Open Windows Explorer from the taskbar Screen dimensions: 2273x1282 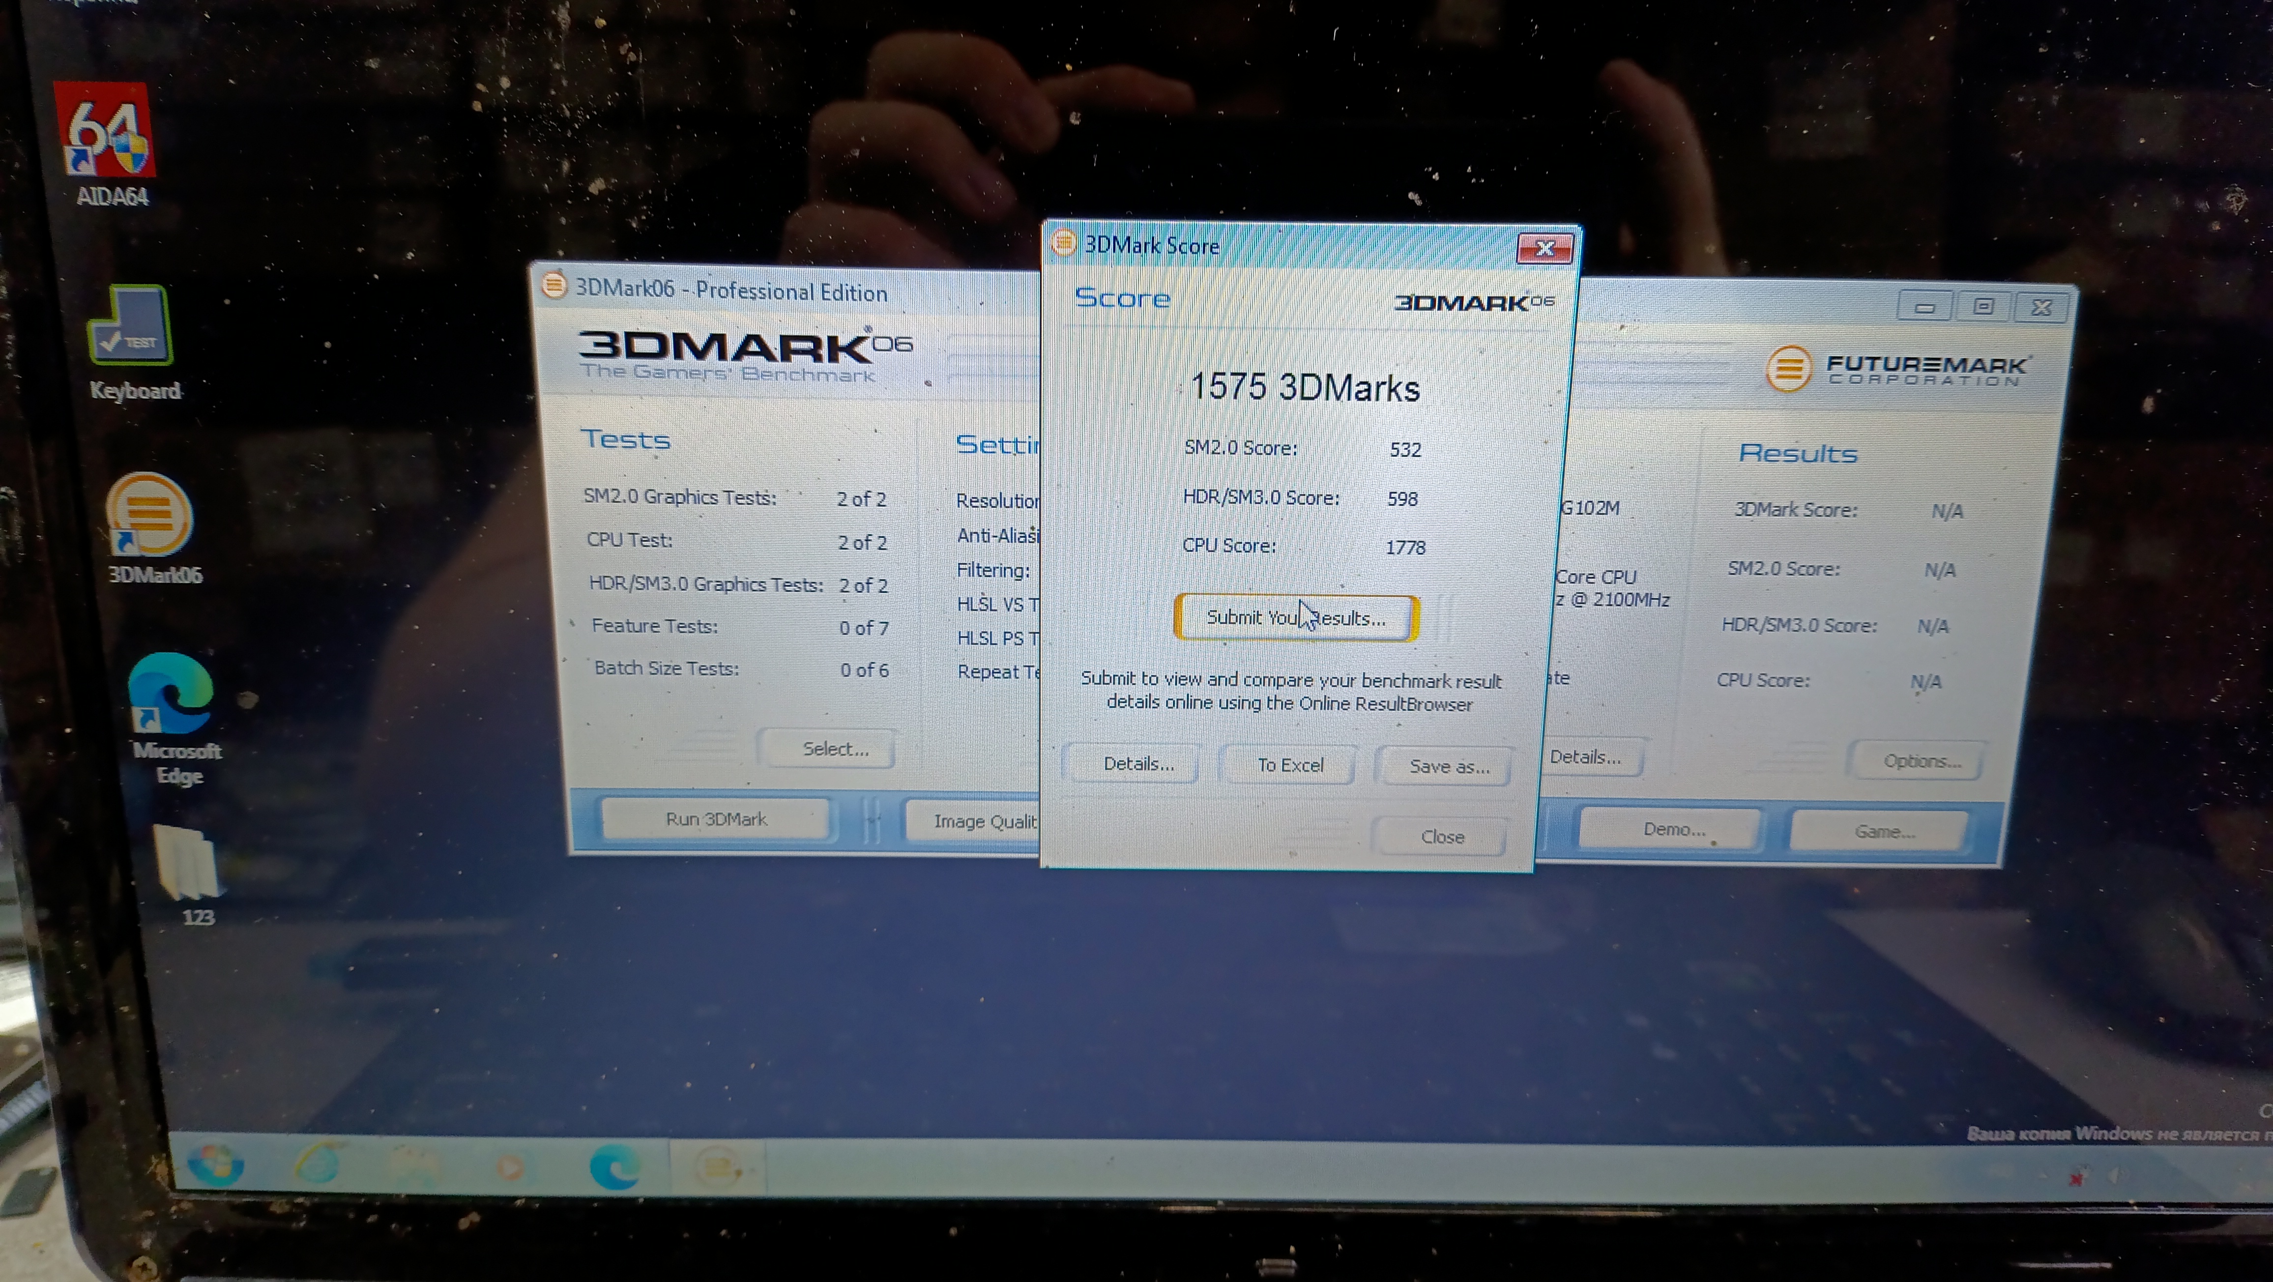415,1166
